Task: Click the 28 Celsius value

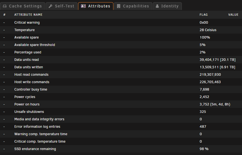Action: (208, 30)
